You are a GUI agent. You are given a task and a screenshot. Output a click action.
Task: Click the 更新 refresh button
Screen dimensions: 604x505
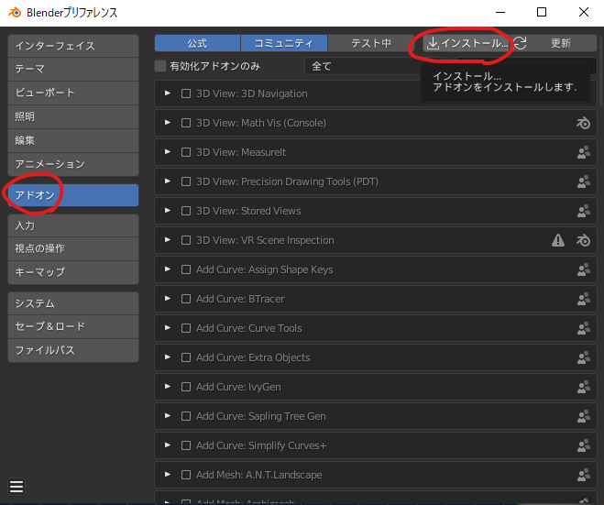555,43
